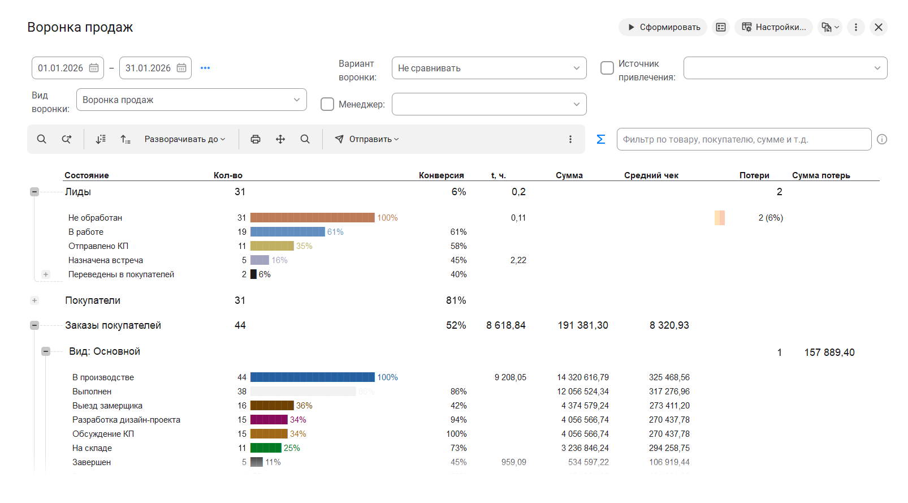Click the orange Не обработан funnel bar
The image size is (908, 503).
pyautogui.click(x=312, y=218)
